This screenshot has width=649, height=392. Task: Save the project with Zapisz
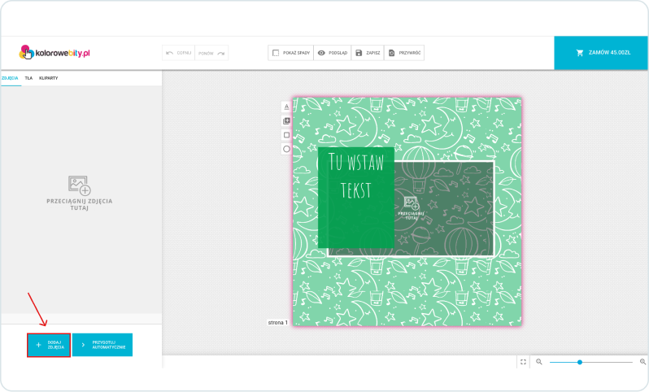tap(368, 53)
